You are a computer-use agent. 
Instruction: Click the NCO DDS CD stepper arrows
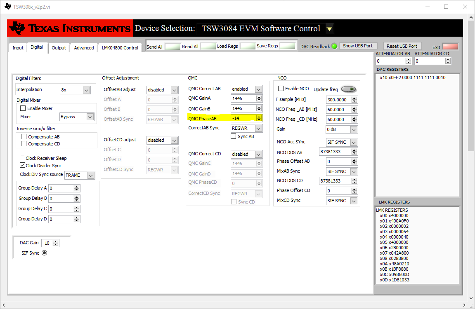pos(354,181)
